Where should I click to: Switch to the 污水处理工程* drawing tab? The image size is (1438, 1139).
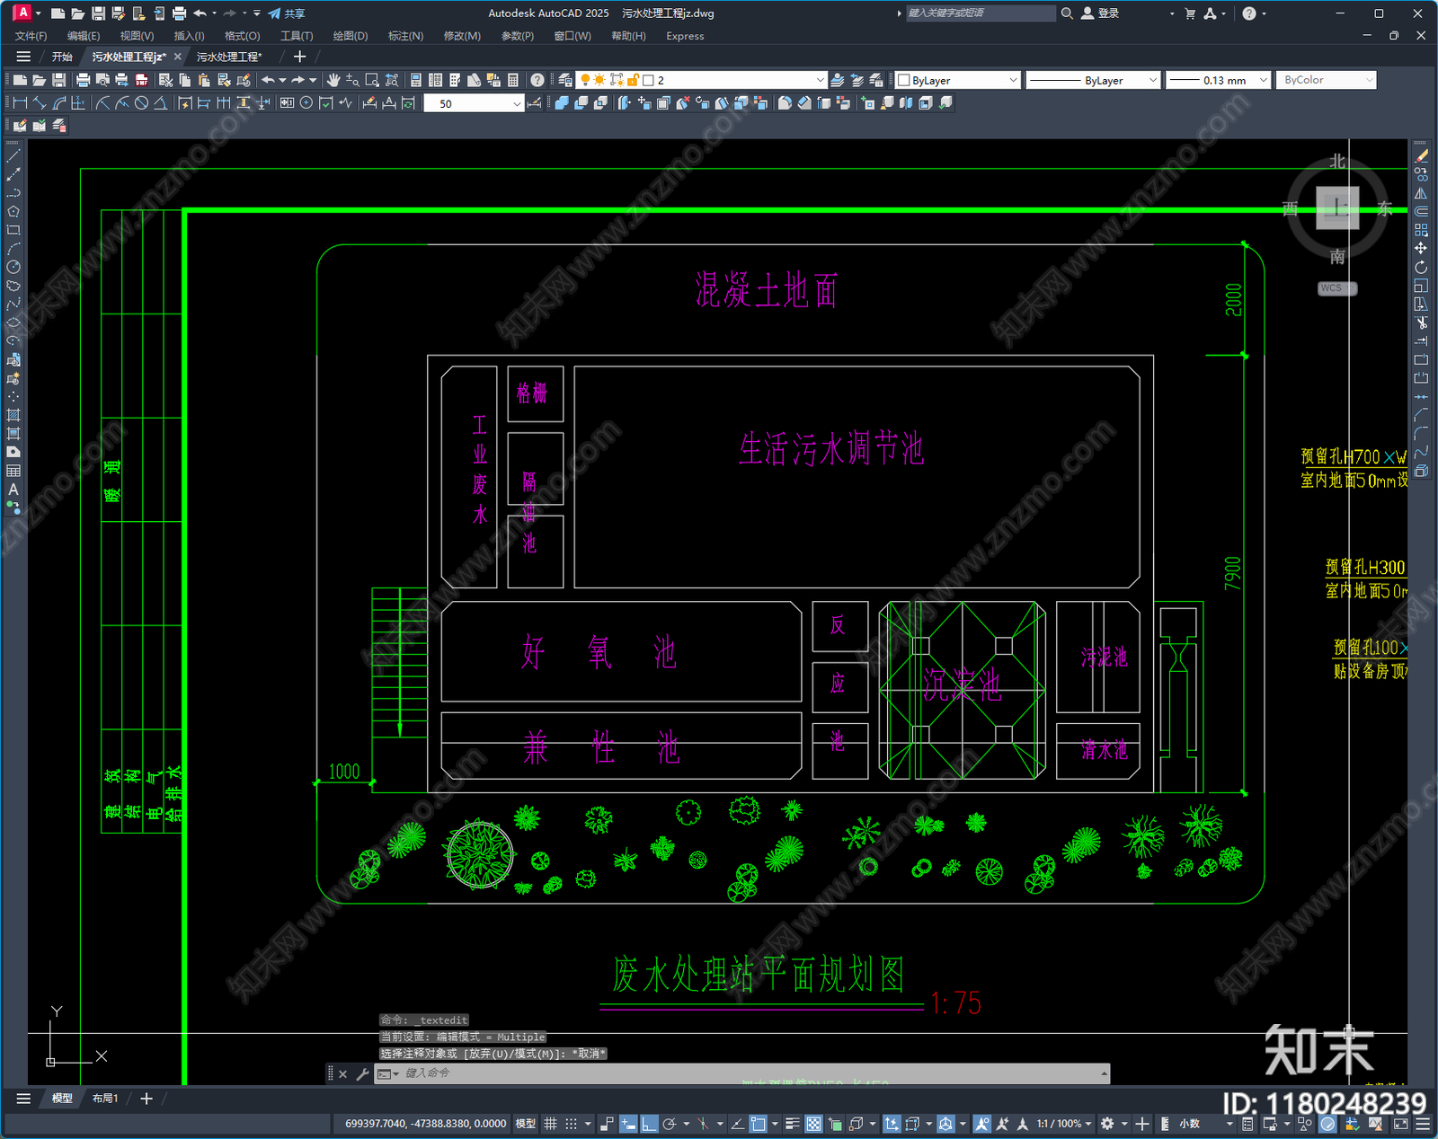pos(229,57)
